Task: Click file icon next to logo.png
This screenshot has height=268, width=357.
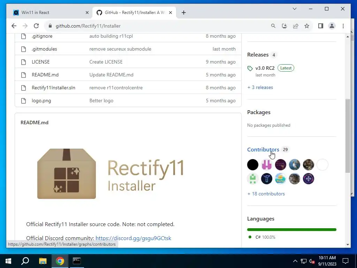Action: [23, 101]
